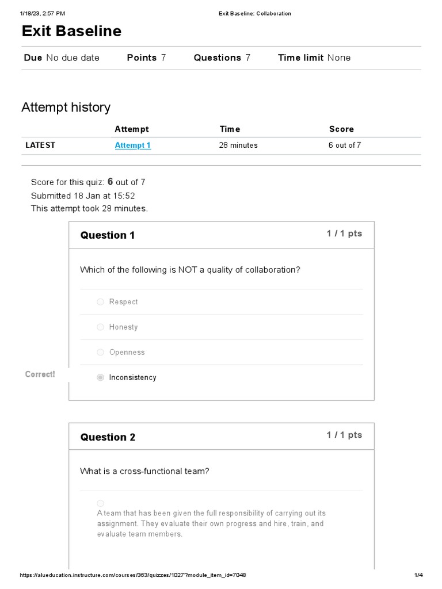Select the Honesty radio button
This screenshot has width=442, height=589.
point(101,327)
